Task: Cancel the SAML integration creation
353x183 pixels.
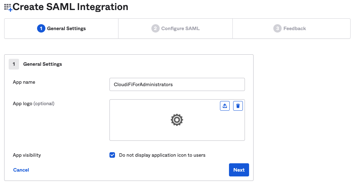Action: pyautogui.click(x=21, y=170)
